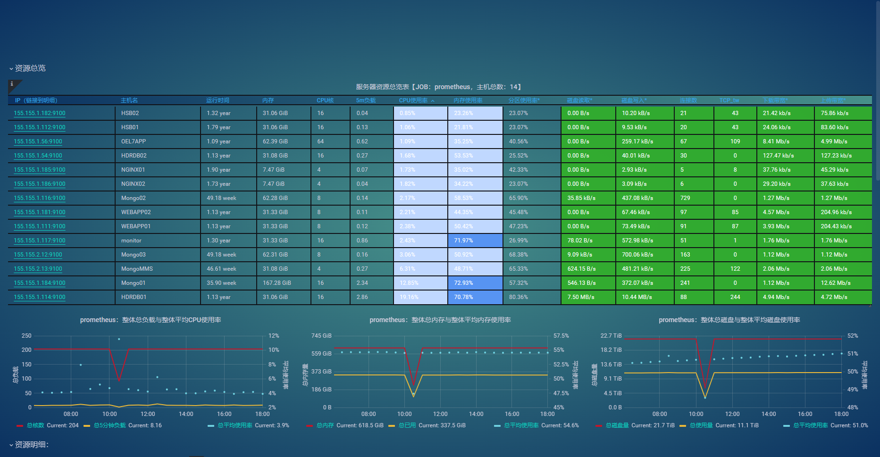The width and height of the screenshot is (880, 457).
Task: Sort table by 上传带宽 column header
Action: click(833, 100)
